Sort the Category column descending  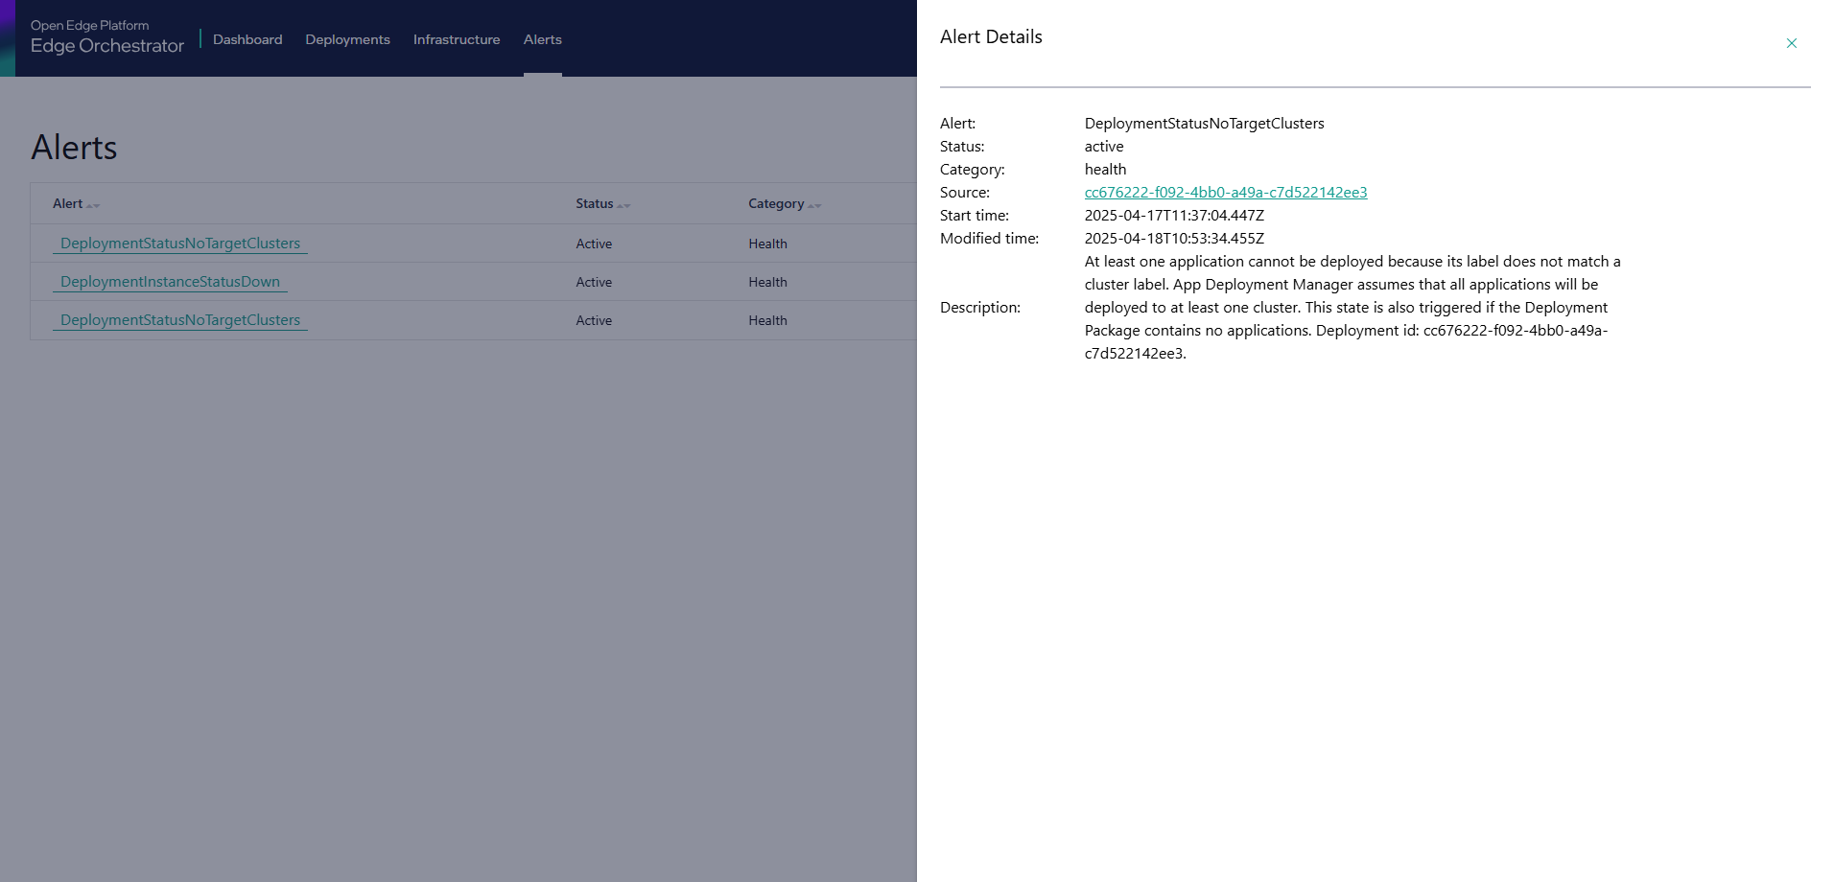click(817, 204)
